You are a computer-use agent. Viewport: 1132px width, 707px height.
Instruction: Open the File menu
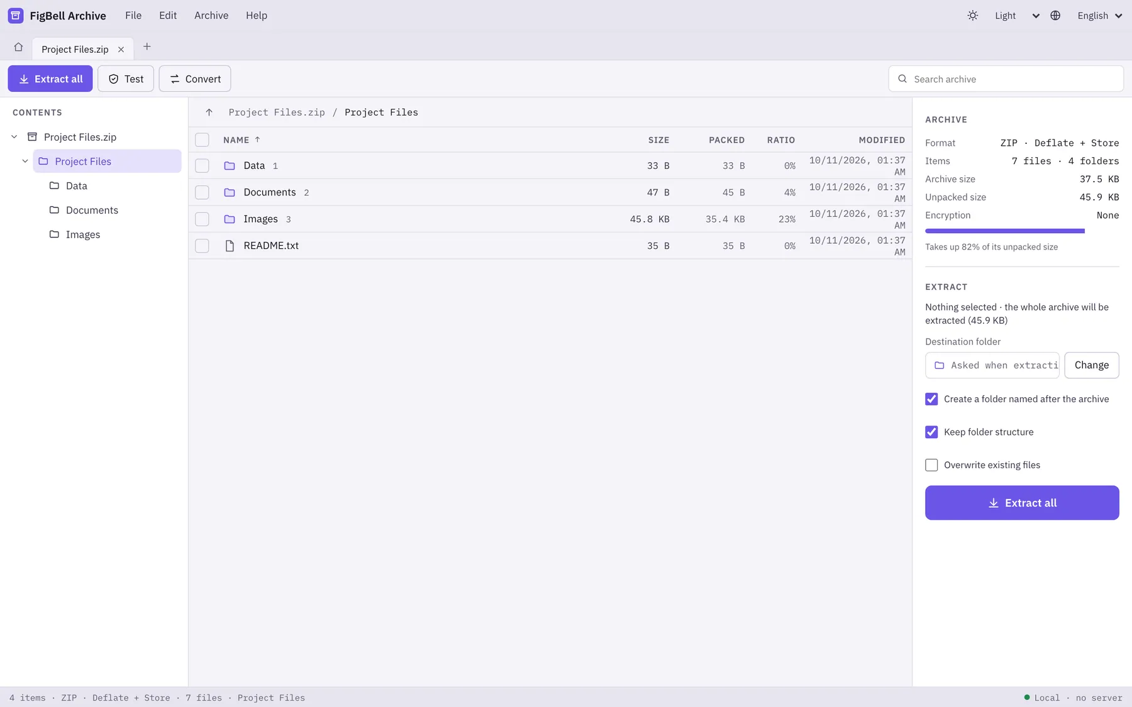coord(133,16)
